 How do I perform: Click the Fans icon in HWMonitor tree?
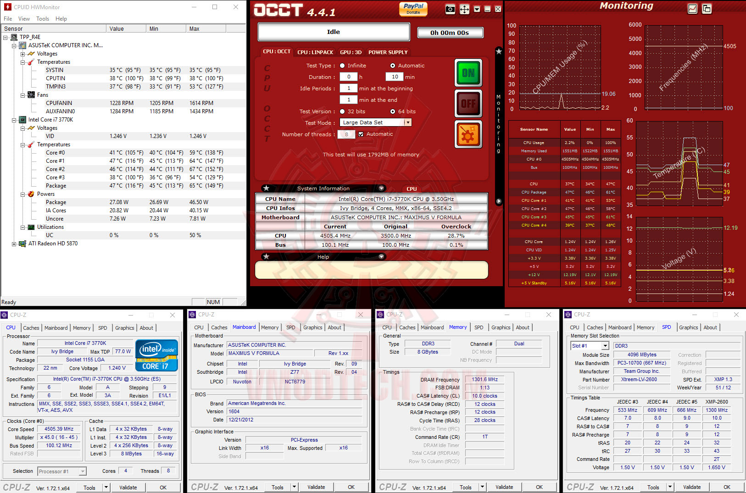tap(31, 95)
